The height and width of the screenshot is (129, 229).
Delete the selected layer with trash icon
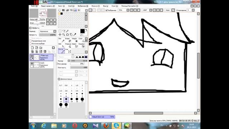click(45, 51)
